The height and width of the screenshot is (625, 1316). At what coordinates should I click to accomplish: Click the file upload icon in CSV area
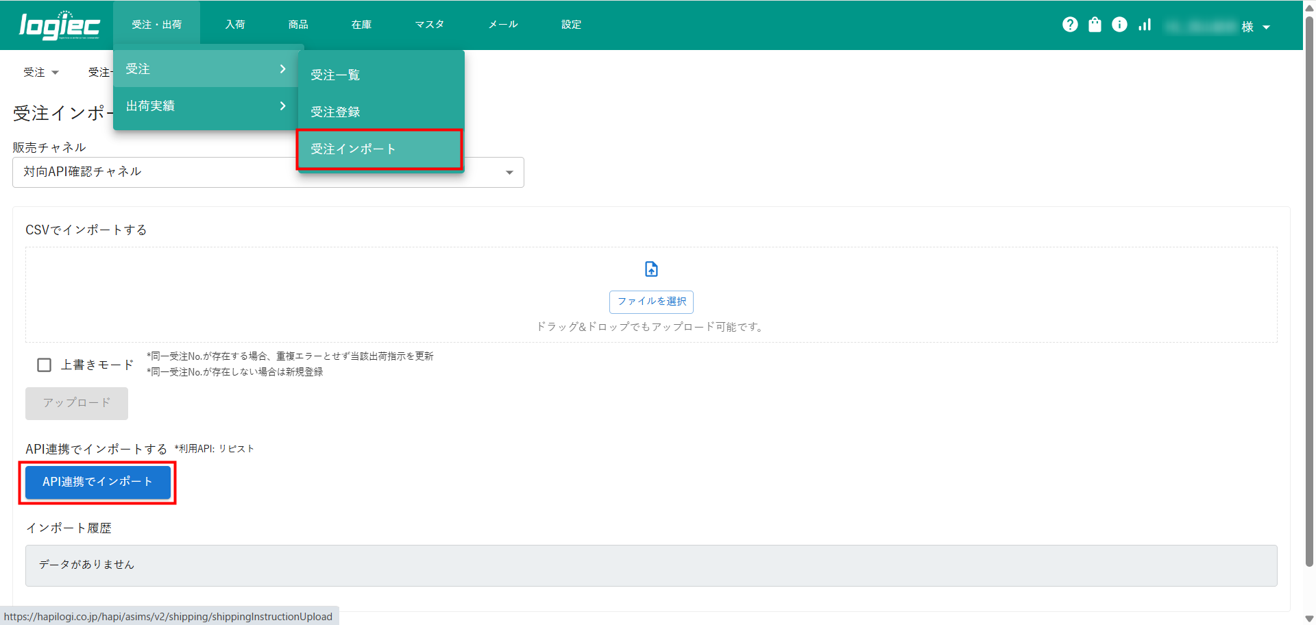point(651,269)
